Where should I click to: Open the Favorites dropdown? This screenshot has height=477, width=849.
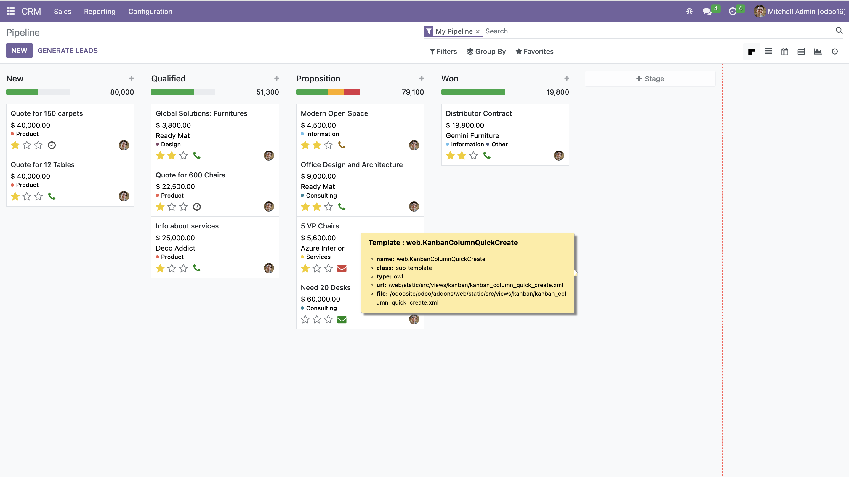tap(535, 52)
